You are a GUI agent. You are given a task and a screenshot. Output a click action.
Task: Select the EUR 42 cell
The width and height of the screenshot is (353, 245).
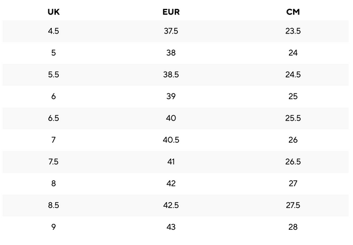(x=171, y=183)
